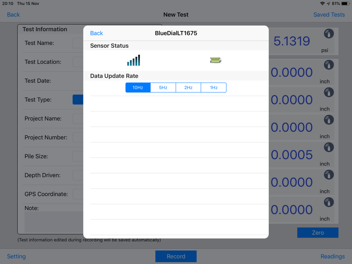The image size is (352, 264).
Task: Tap the Zero button
Action: click(318, 232)
